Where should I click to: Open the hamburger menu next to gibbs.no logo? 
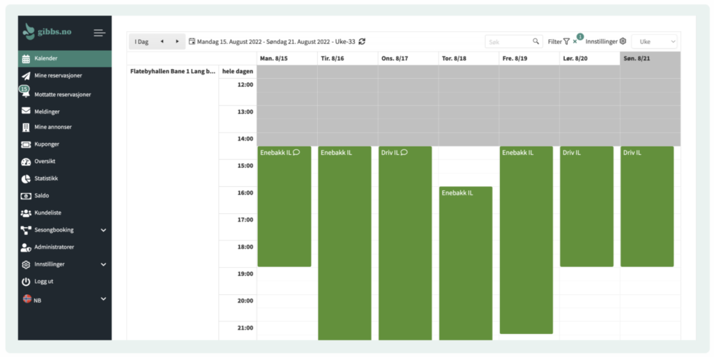[99, 33]
